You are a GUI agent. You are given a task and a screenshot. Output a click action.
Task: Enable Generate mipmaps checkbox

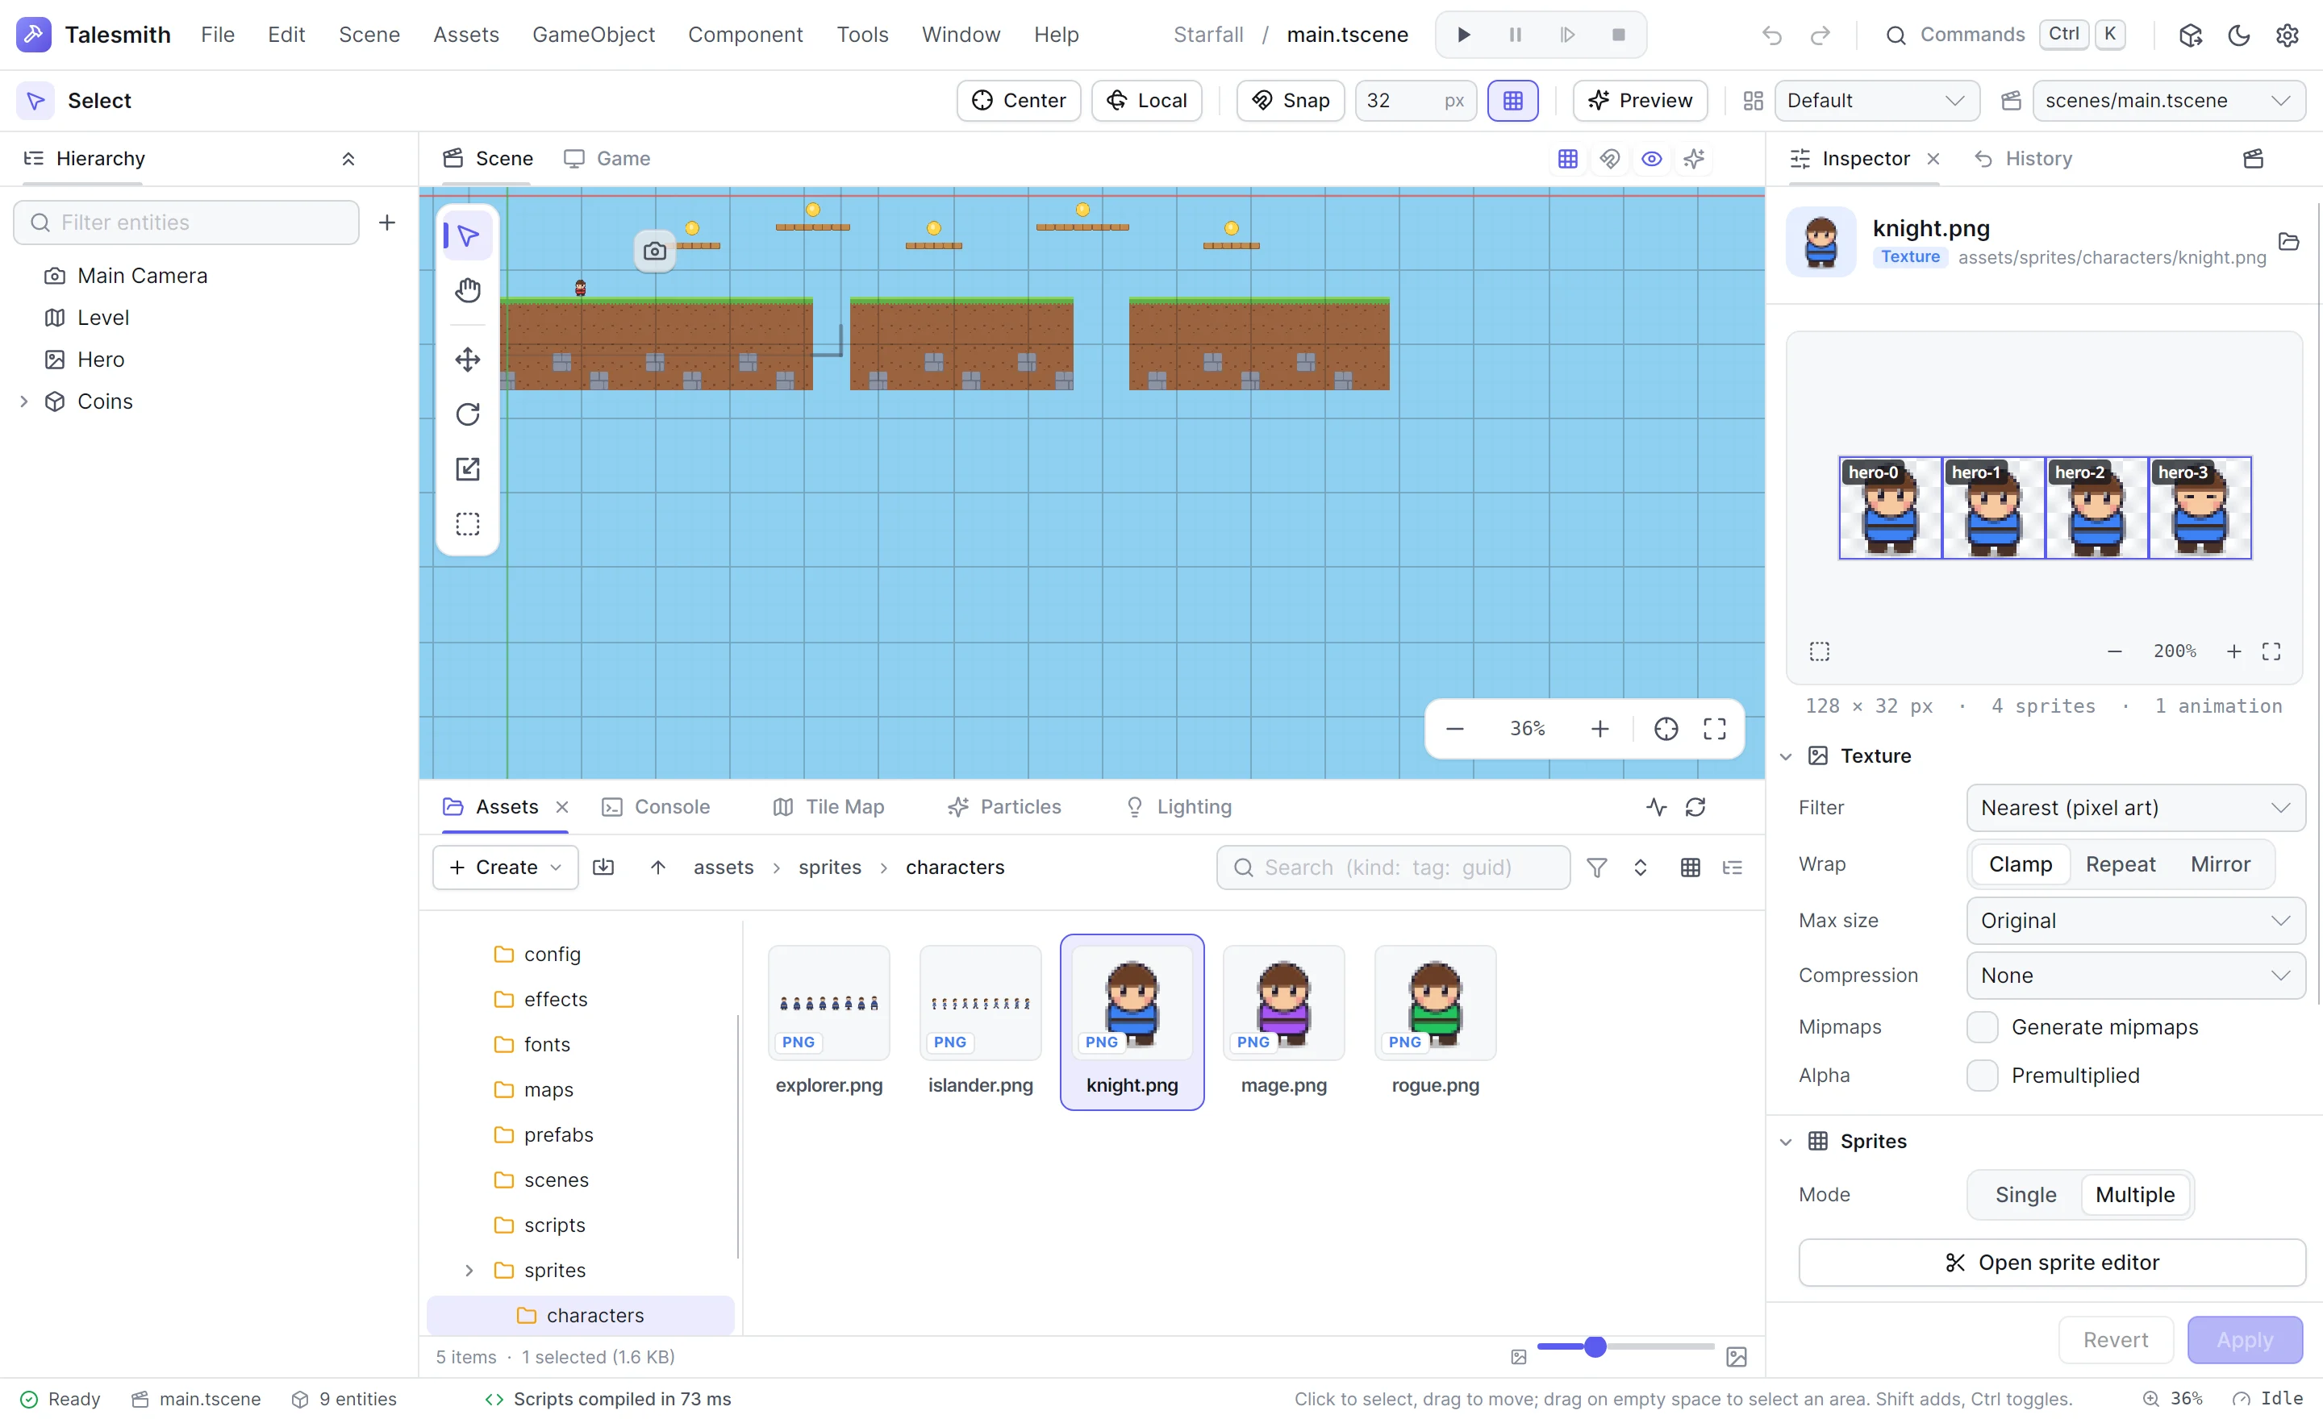click(x=1982, y=1027)
